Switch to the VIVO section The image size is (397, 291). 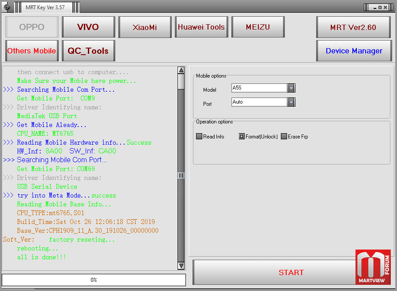pyautogui.click(x=88, y=27)
